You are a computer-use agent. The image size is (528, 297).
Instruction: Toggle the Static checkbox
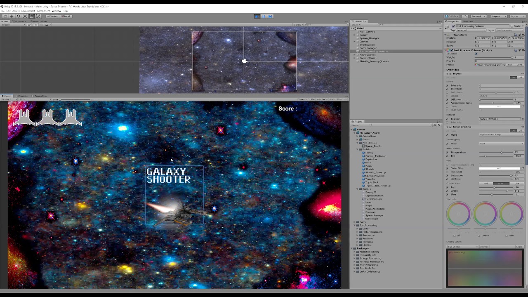pyautogui.click(x=512, y=26)
